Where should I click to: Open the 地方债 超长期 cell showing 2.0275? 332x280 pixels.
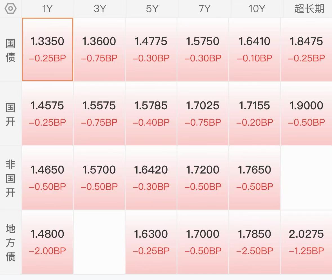click(x=307, y=242)
